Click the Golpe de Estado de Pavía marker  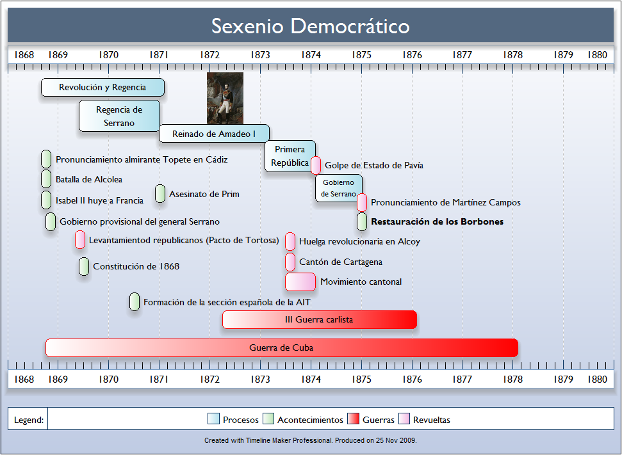point(316,165)
